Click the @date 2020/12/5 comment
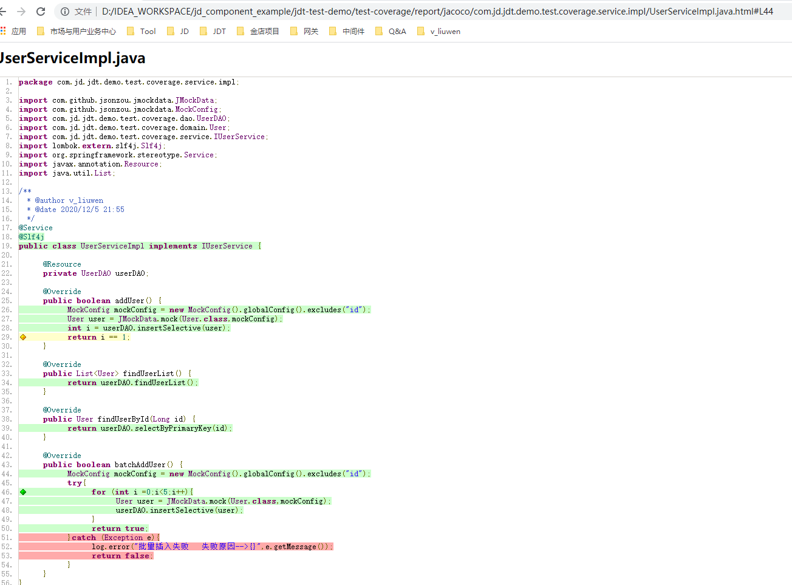The height and width of the screenshot is (585, 792). (x=76, y=210)
